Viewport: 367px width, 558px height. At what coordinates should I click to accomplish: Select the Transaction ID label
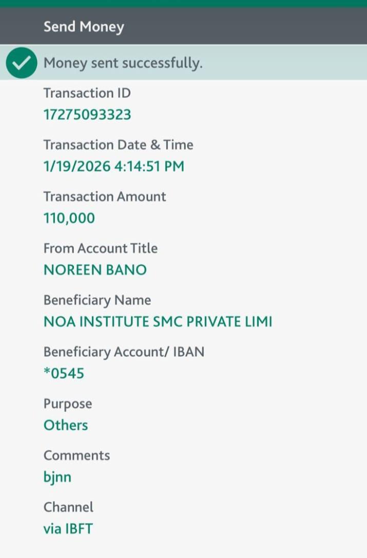(87, 93)
